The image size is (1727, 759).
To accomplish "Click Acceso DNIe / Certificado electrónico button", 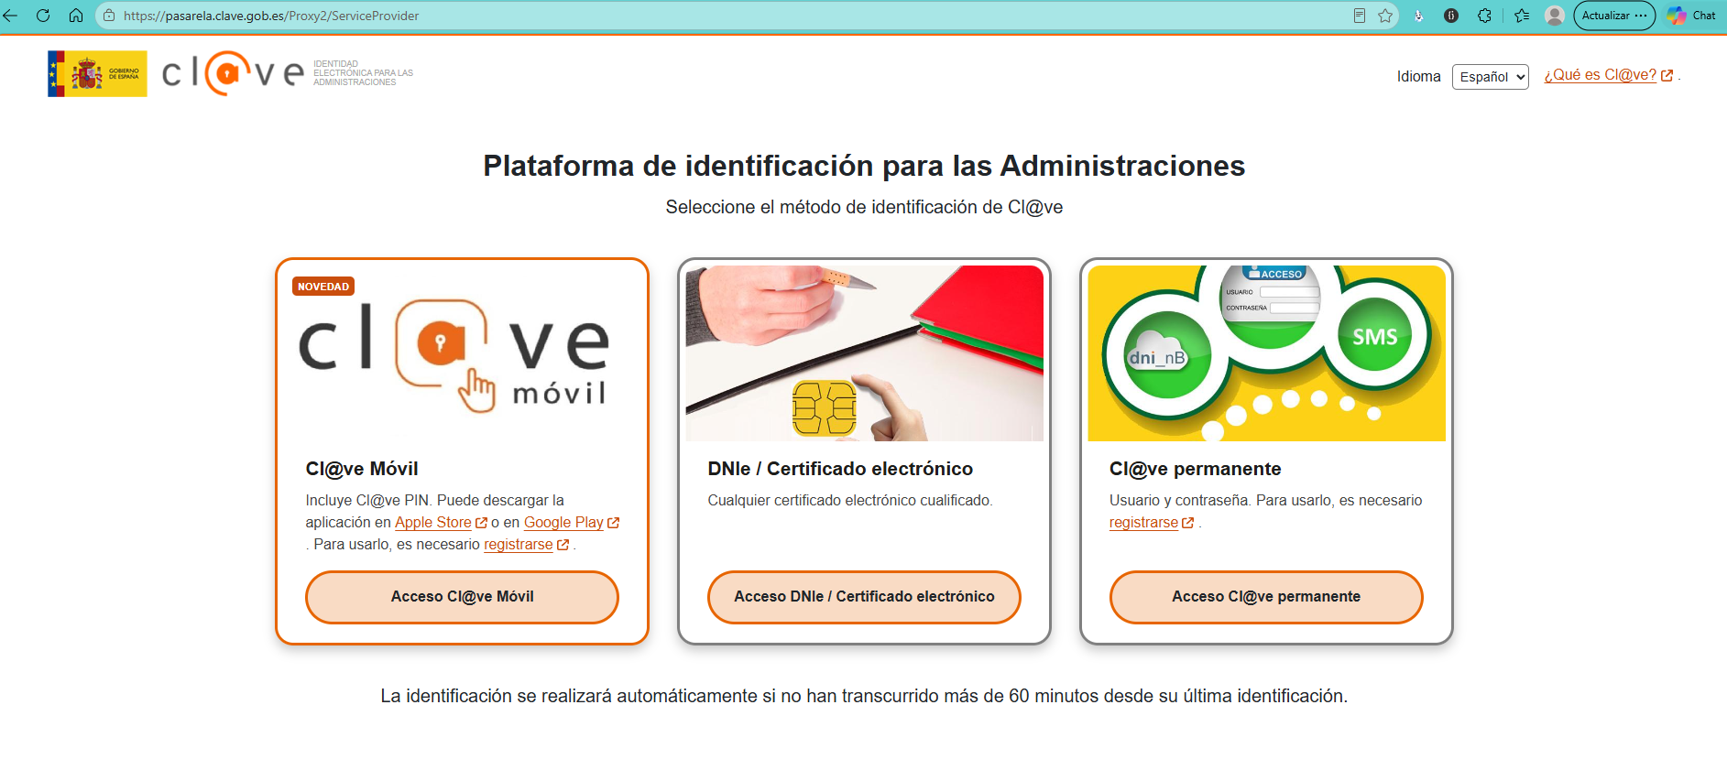I will [x=864, y=597].
